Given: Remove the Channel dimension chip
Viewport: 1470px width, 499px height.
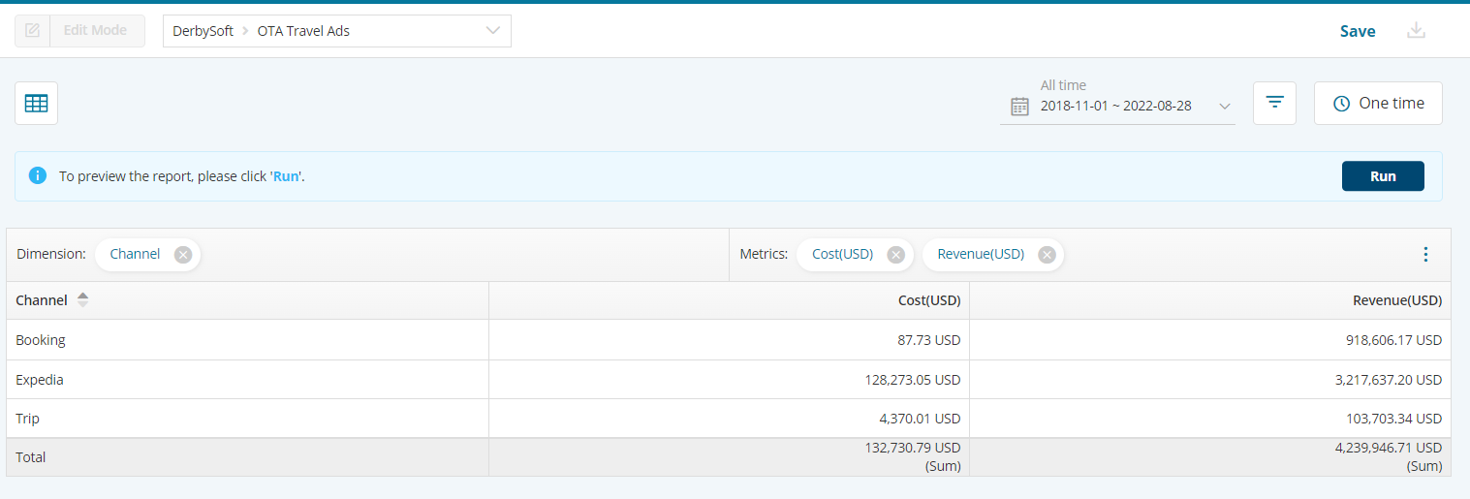Looking at the screenshot, I should [183, 255].
